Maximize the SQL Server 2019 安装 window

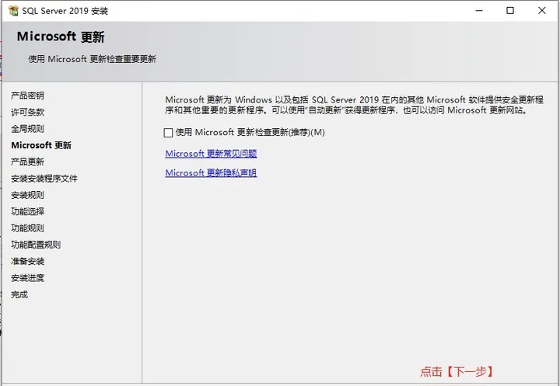pyautogui.click(x=510, y=11)
